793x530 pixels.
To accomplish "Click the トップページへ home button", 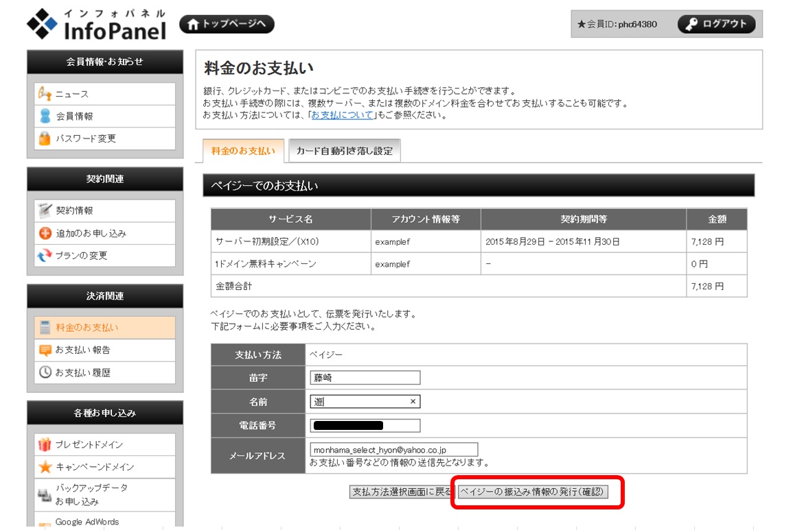I will coord(227,24).
